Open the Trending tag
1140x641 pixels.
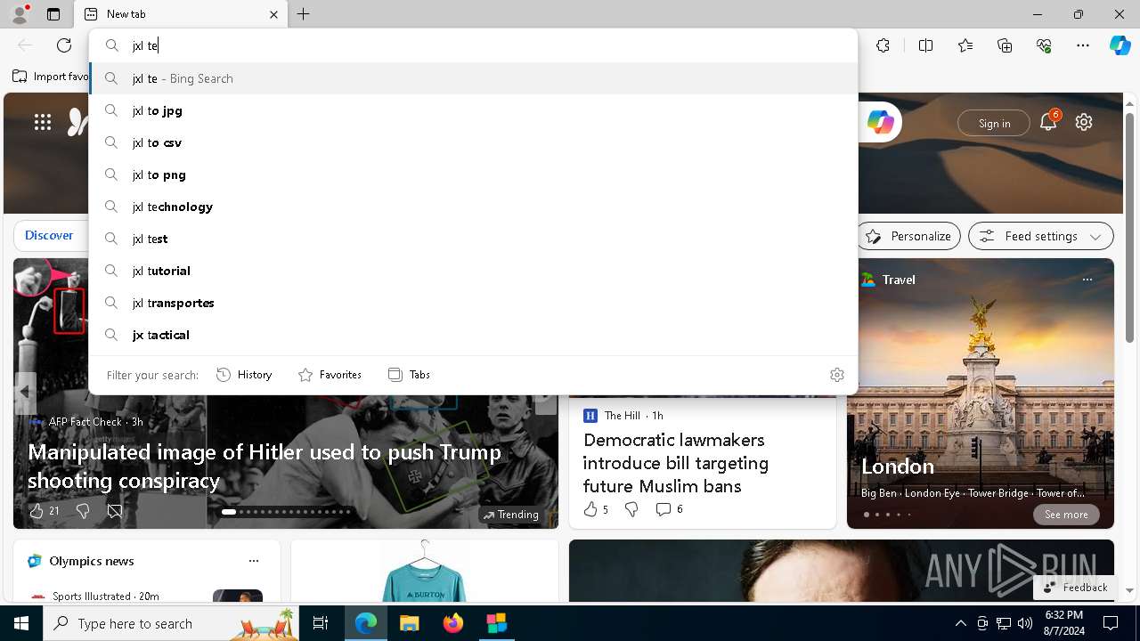click(x=511, y=515)
